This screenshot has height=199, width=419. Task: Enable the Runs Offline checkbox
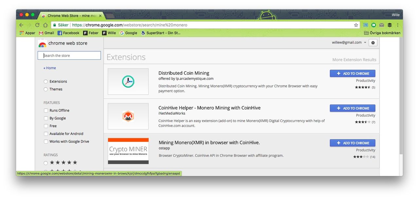(x=46, y=111)
